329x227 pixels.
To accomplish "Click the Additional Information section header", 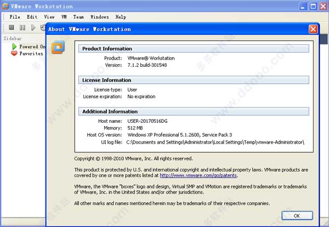I will pos(194,111).
